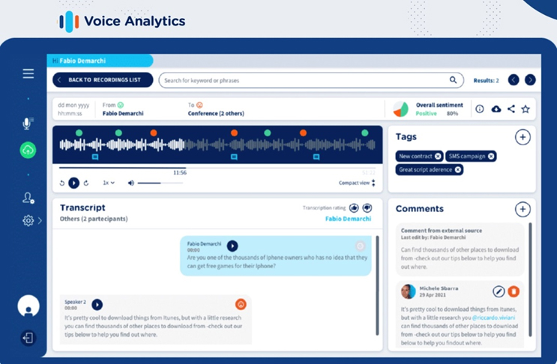Open the middle comment marker under the waveform
Image resolution: width=557 pixels, height=364 pixels.
(x=234, y=157)
